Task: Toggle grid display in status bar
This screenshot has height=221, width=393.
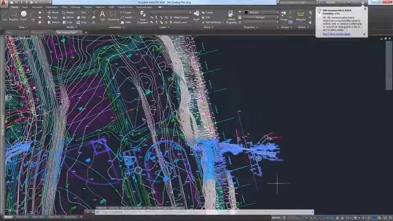Action: click(x=284, y=218)
